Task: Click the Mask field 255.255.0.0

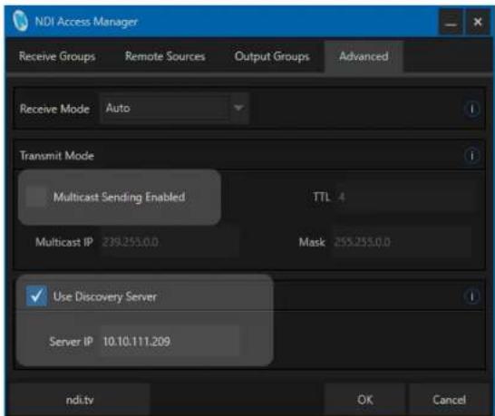Action: click(403, 242)
